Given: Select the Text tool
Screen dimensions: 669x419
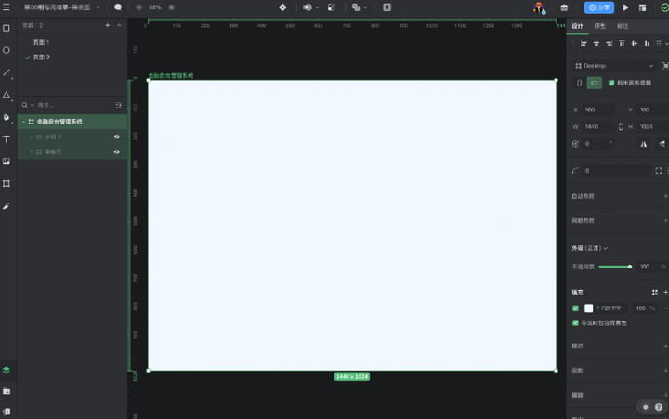Looking at the screenshot, I should (x=7, y=139).
